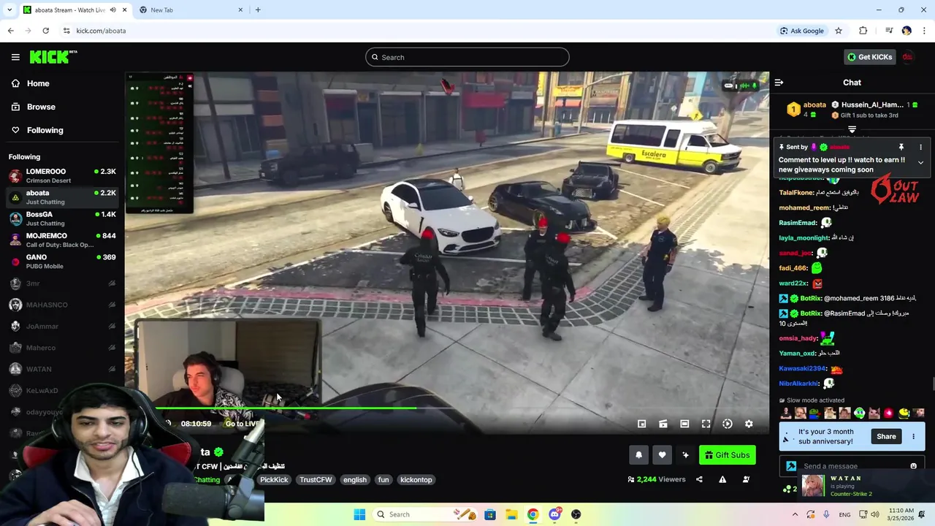This screenshot has width=935, height=526.
Task: Open MOJREMCO Call of Duty stream
Action: [62, 240]
